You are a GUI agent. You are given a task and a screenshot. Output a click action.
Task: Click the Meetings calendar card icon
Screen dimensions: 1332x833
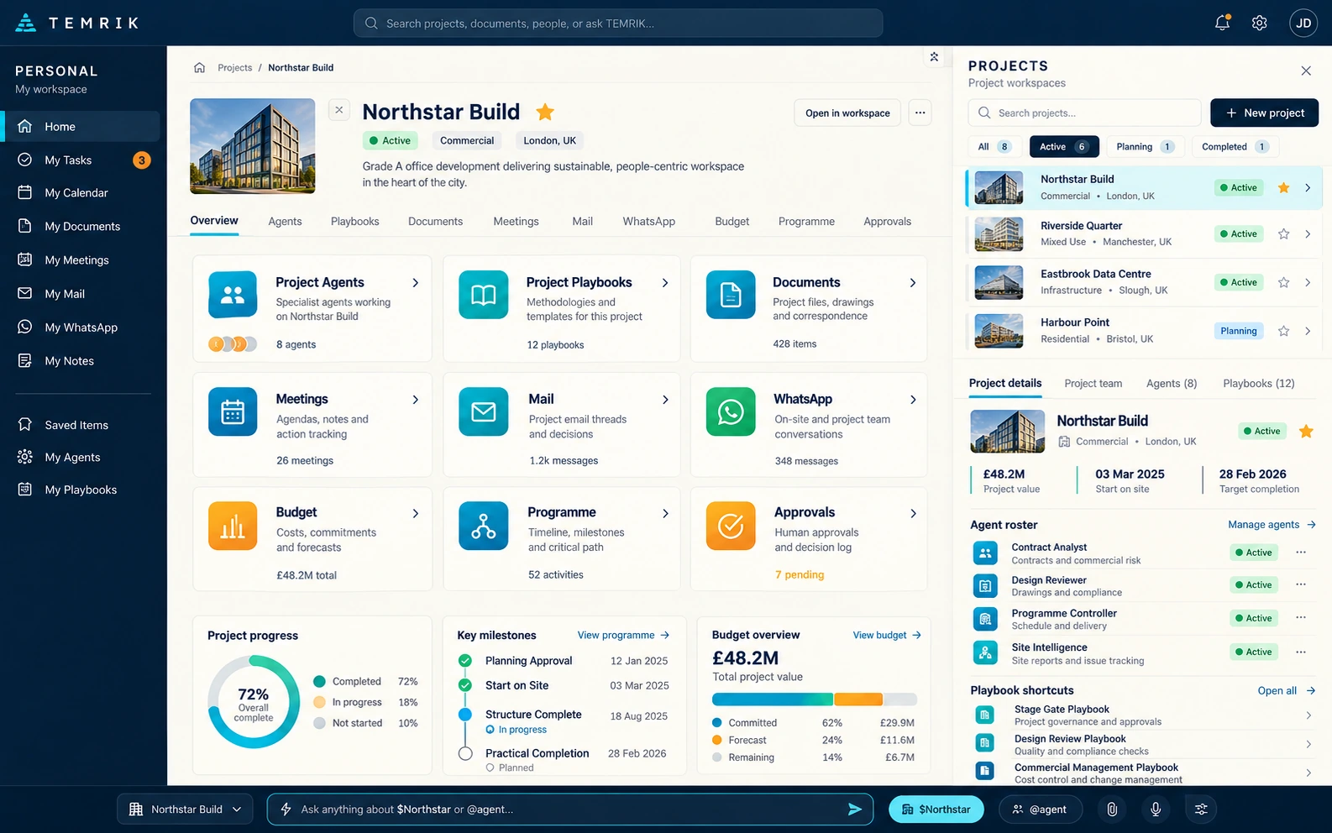233,411
